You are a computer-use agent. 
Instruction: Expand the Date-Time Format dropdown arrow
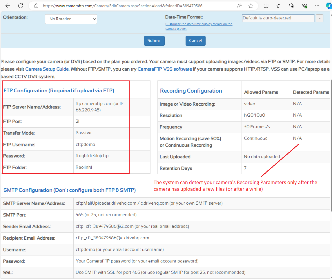point(320,18)
